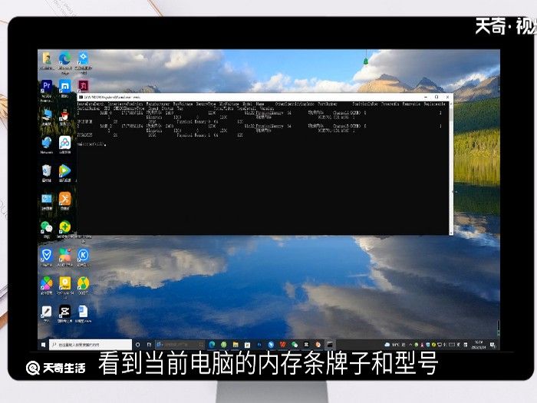
Task: Open the Word document file on desktop
Action: [83, 313]
